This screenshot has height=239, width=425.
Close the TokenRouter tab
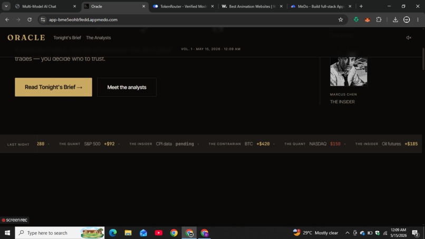pyautogui.click(x=213, y=6)
